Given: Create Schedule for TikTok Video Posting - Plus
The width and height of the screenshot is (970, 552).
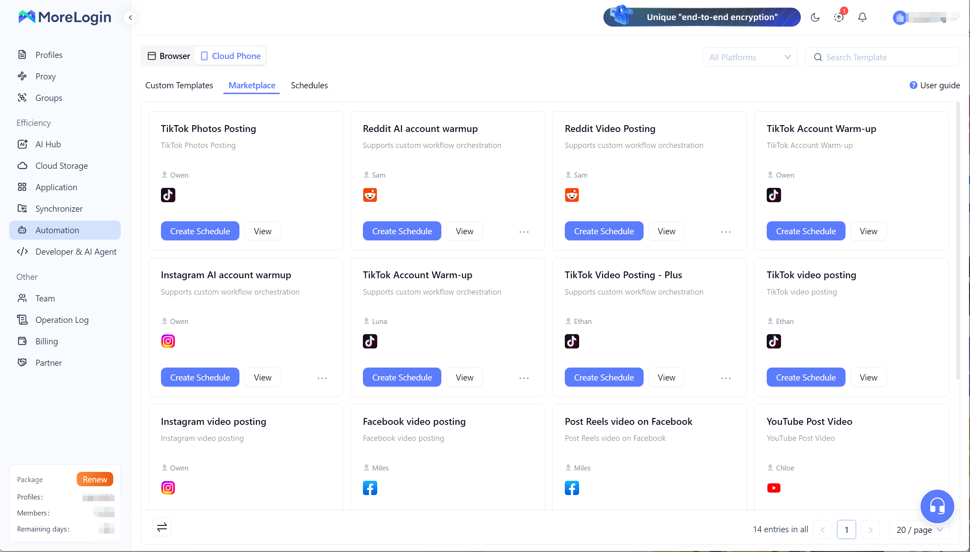Looking at the screenshot, I should click(x=604, y=377).
